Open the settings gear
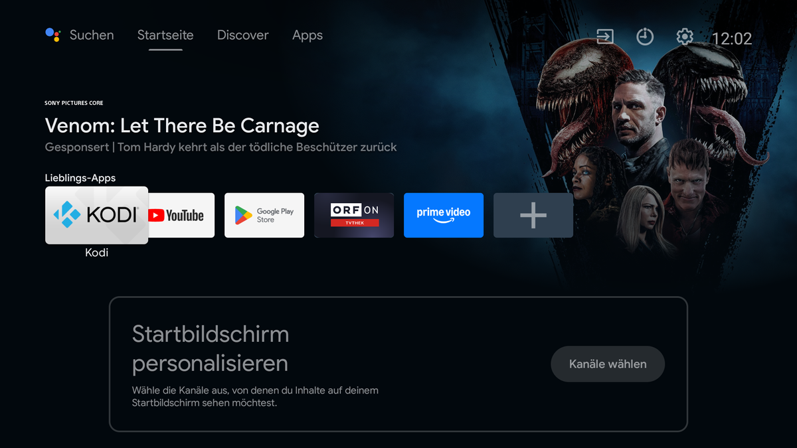The height and width of the screenshot is (448, 797). tap(684, 37)
